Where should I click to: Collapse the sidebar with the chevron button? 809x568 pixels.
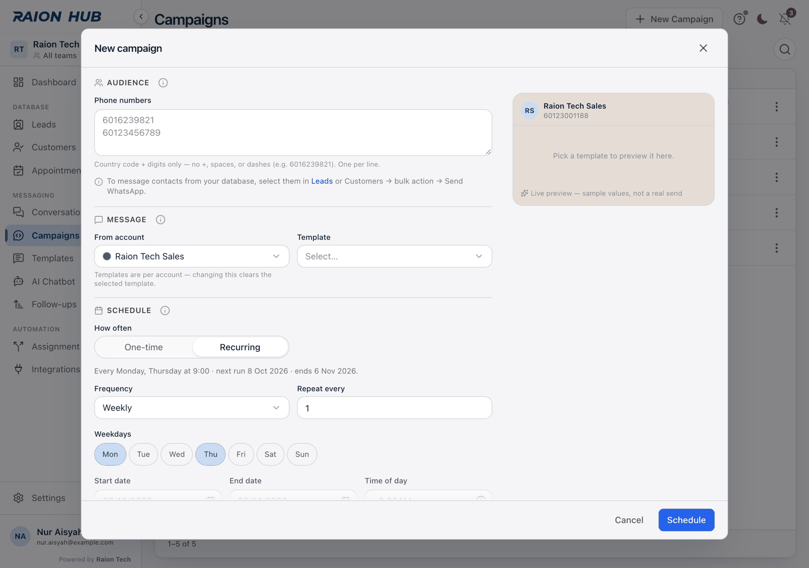coord(141,17)
